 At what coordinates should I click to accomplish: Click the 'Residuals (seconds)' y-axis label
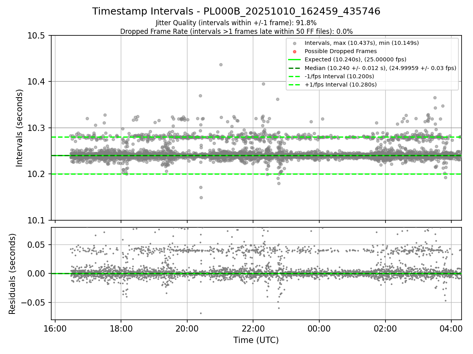pos(13,274)
